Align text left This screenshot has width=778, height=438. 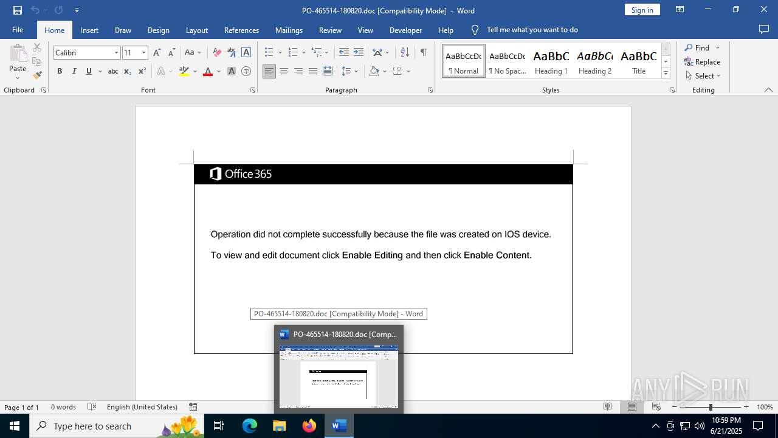(269, 71)
